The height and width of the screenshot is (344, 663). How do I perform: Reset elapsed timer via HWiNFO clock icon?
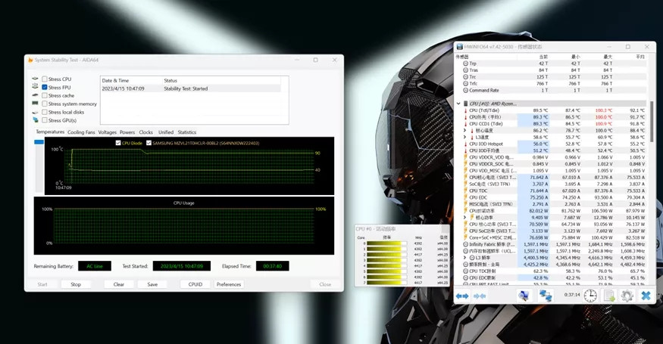(590, 296)
